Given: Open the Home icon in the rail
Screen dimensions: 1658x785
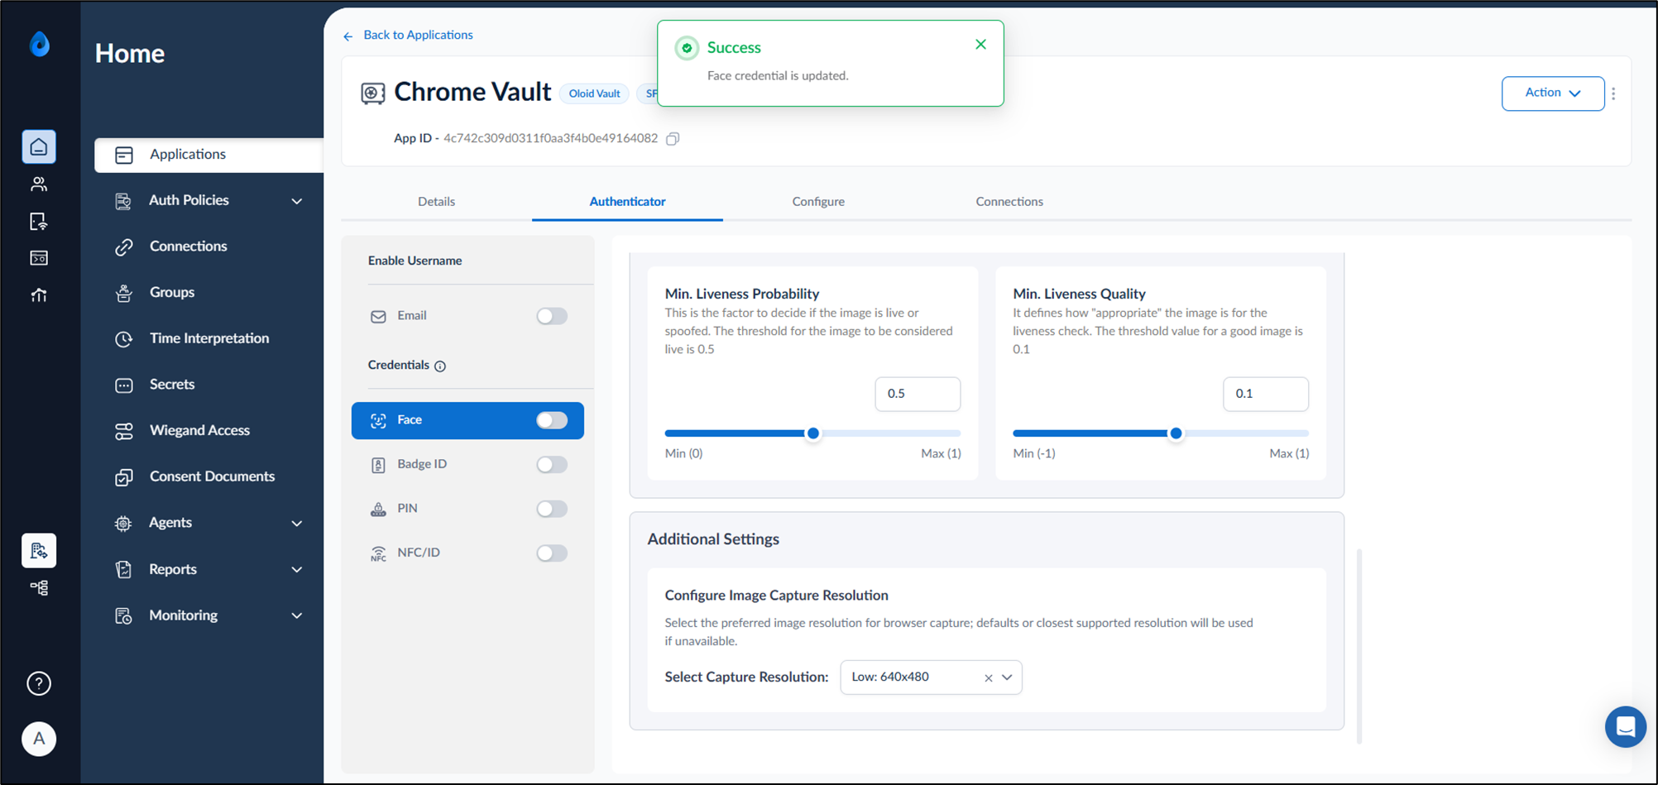Looking at the screenshot, I should click(x=39, y=147).
